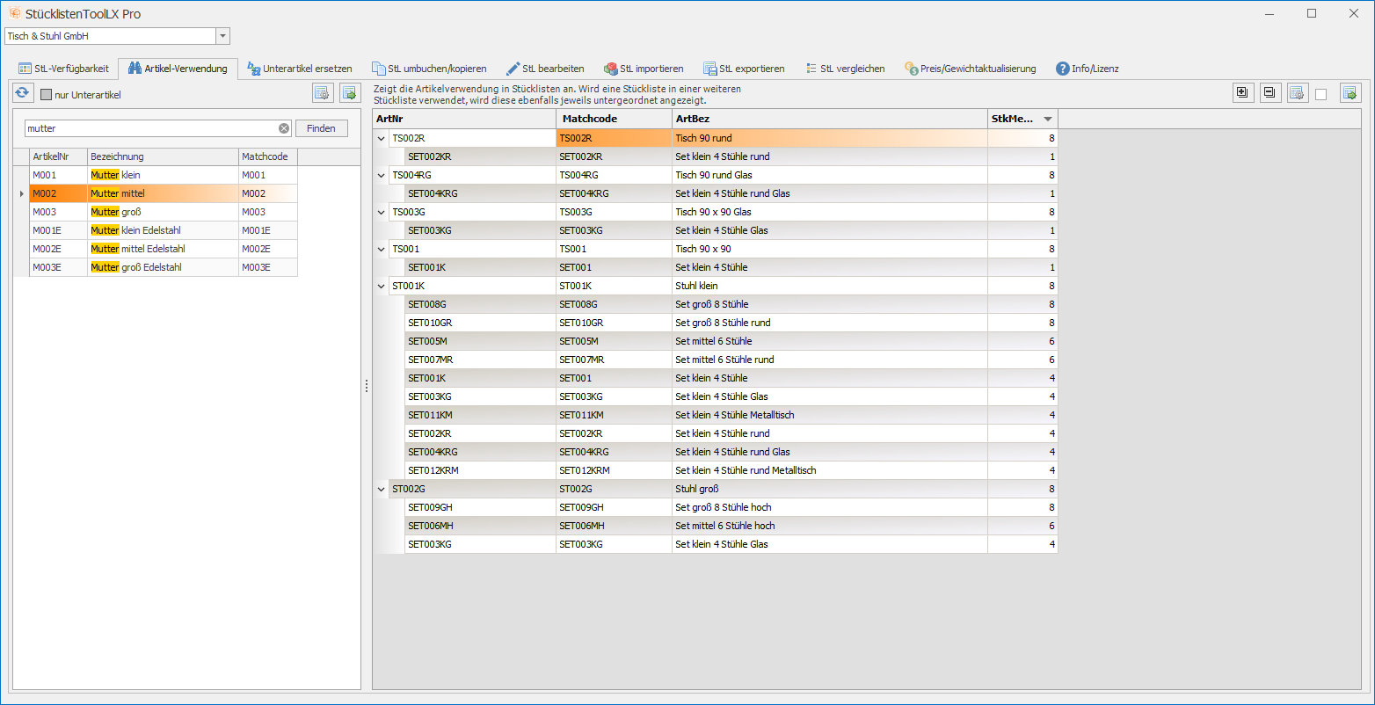
Task: Open the 'StL exportieren' tab
Action: point(744,69)
